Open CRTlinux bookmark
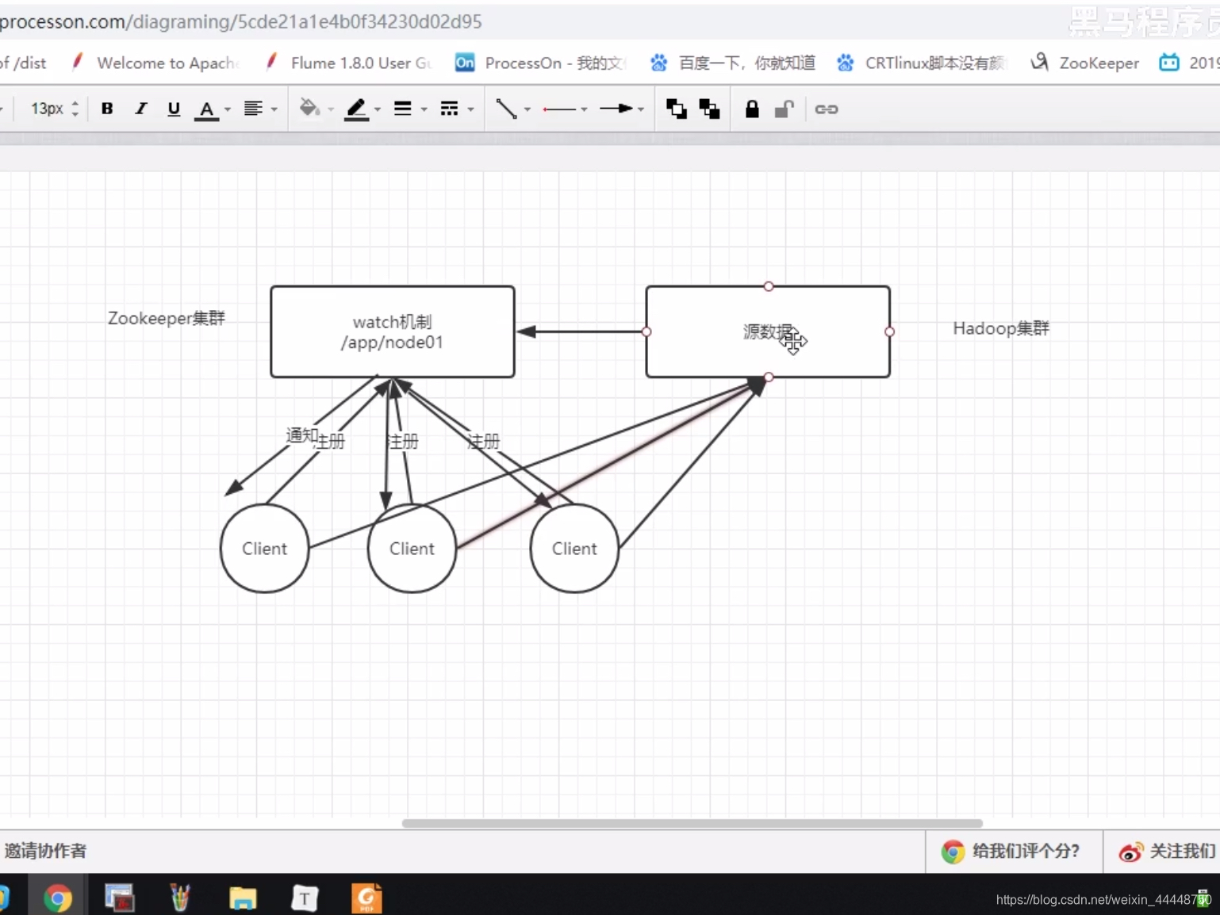Viewport: 1220px width, 915px height. [921, 63]
